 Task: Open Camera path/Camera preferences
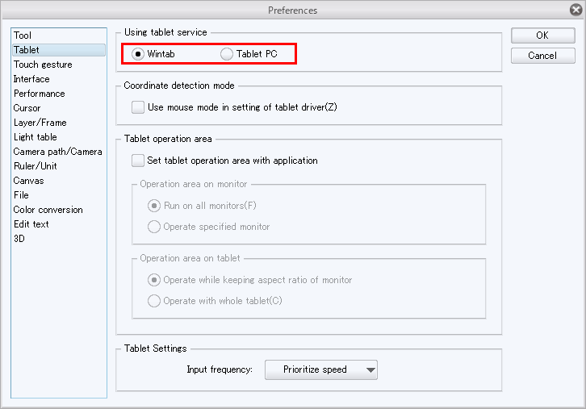point(59,152)
